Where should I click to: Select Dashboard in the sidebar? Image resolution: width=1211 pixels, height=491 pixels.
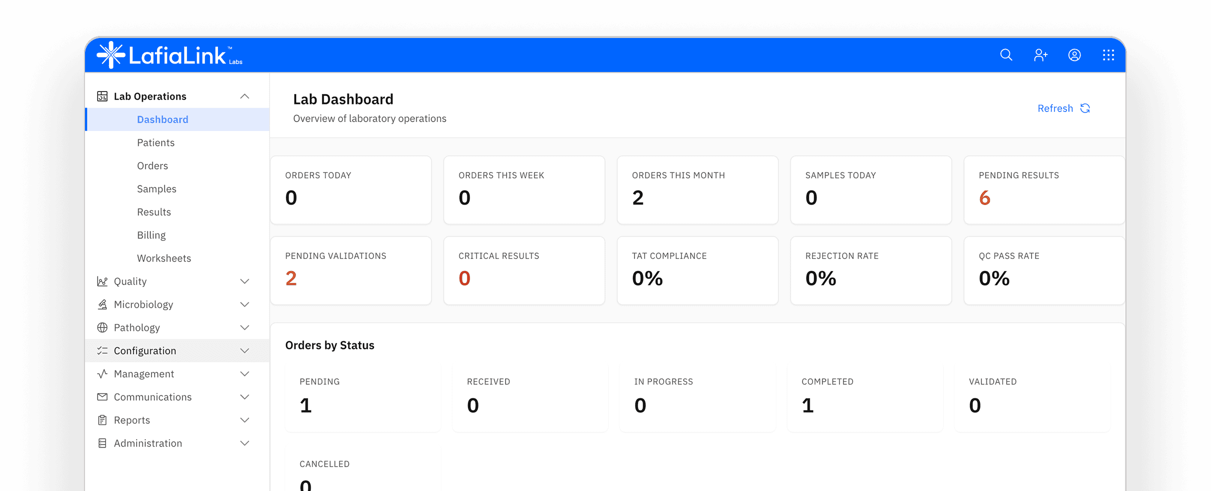coord(177,119)
